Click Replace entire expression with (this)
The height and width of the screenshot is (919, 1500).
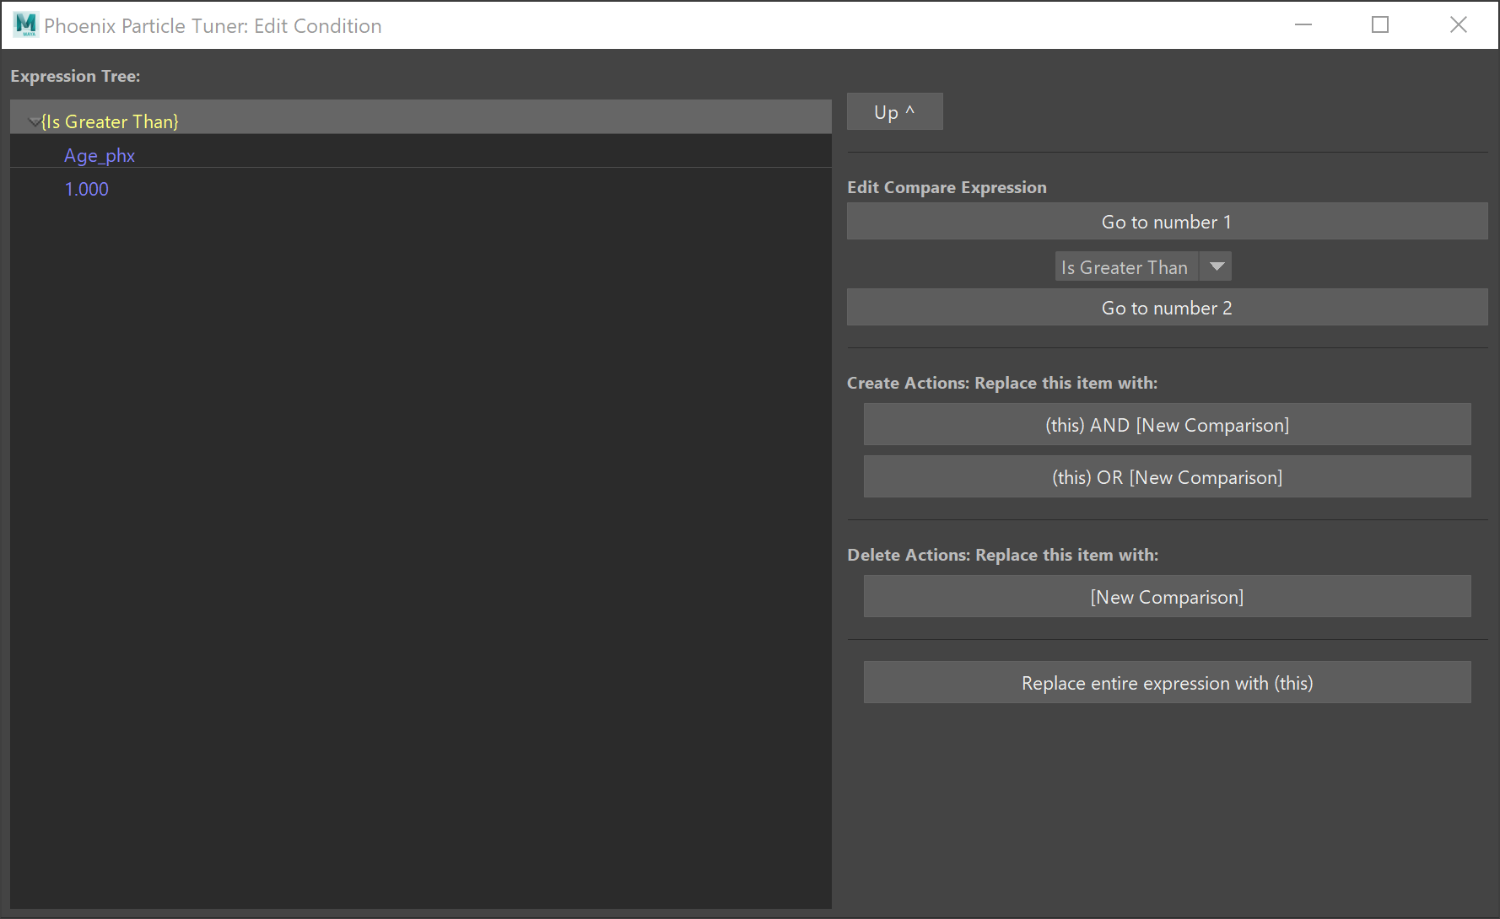coord(1168,682)
